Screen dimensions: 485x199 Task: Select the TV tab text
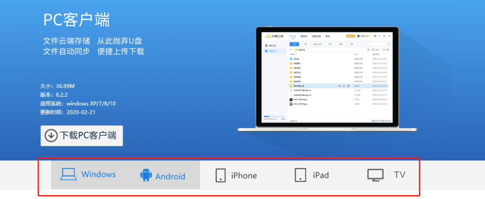point(400,174)
